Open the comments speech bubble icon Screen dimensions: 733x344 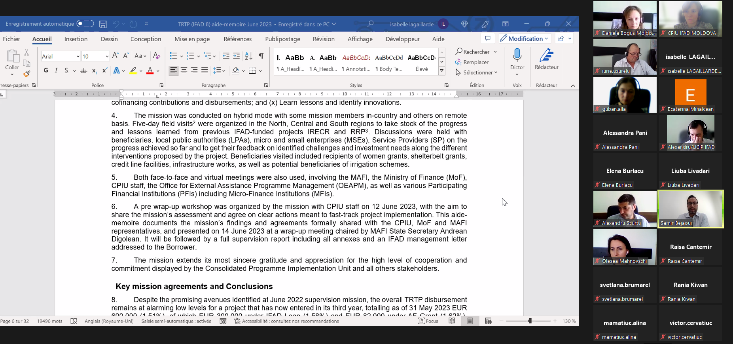coord(488,38)
